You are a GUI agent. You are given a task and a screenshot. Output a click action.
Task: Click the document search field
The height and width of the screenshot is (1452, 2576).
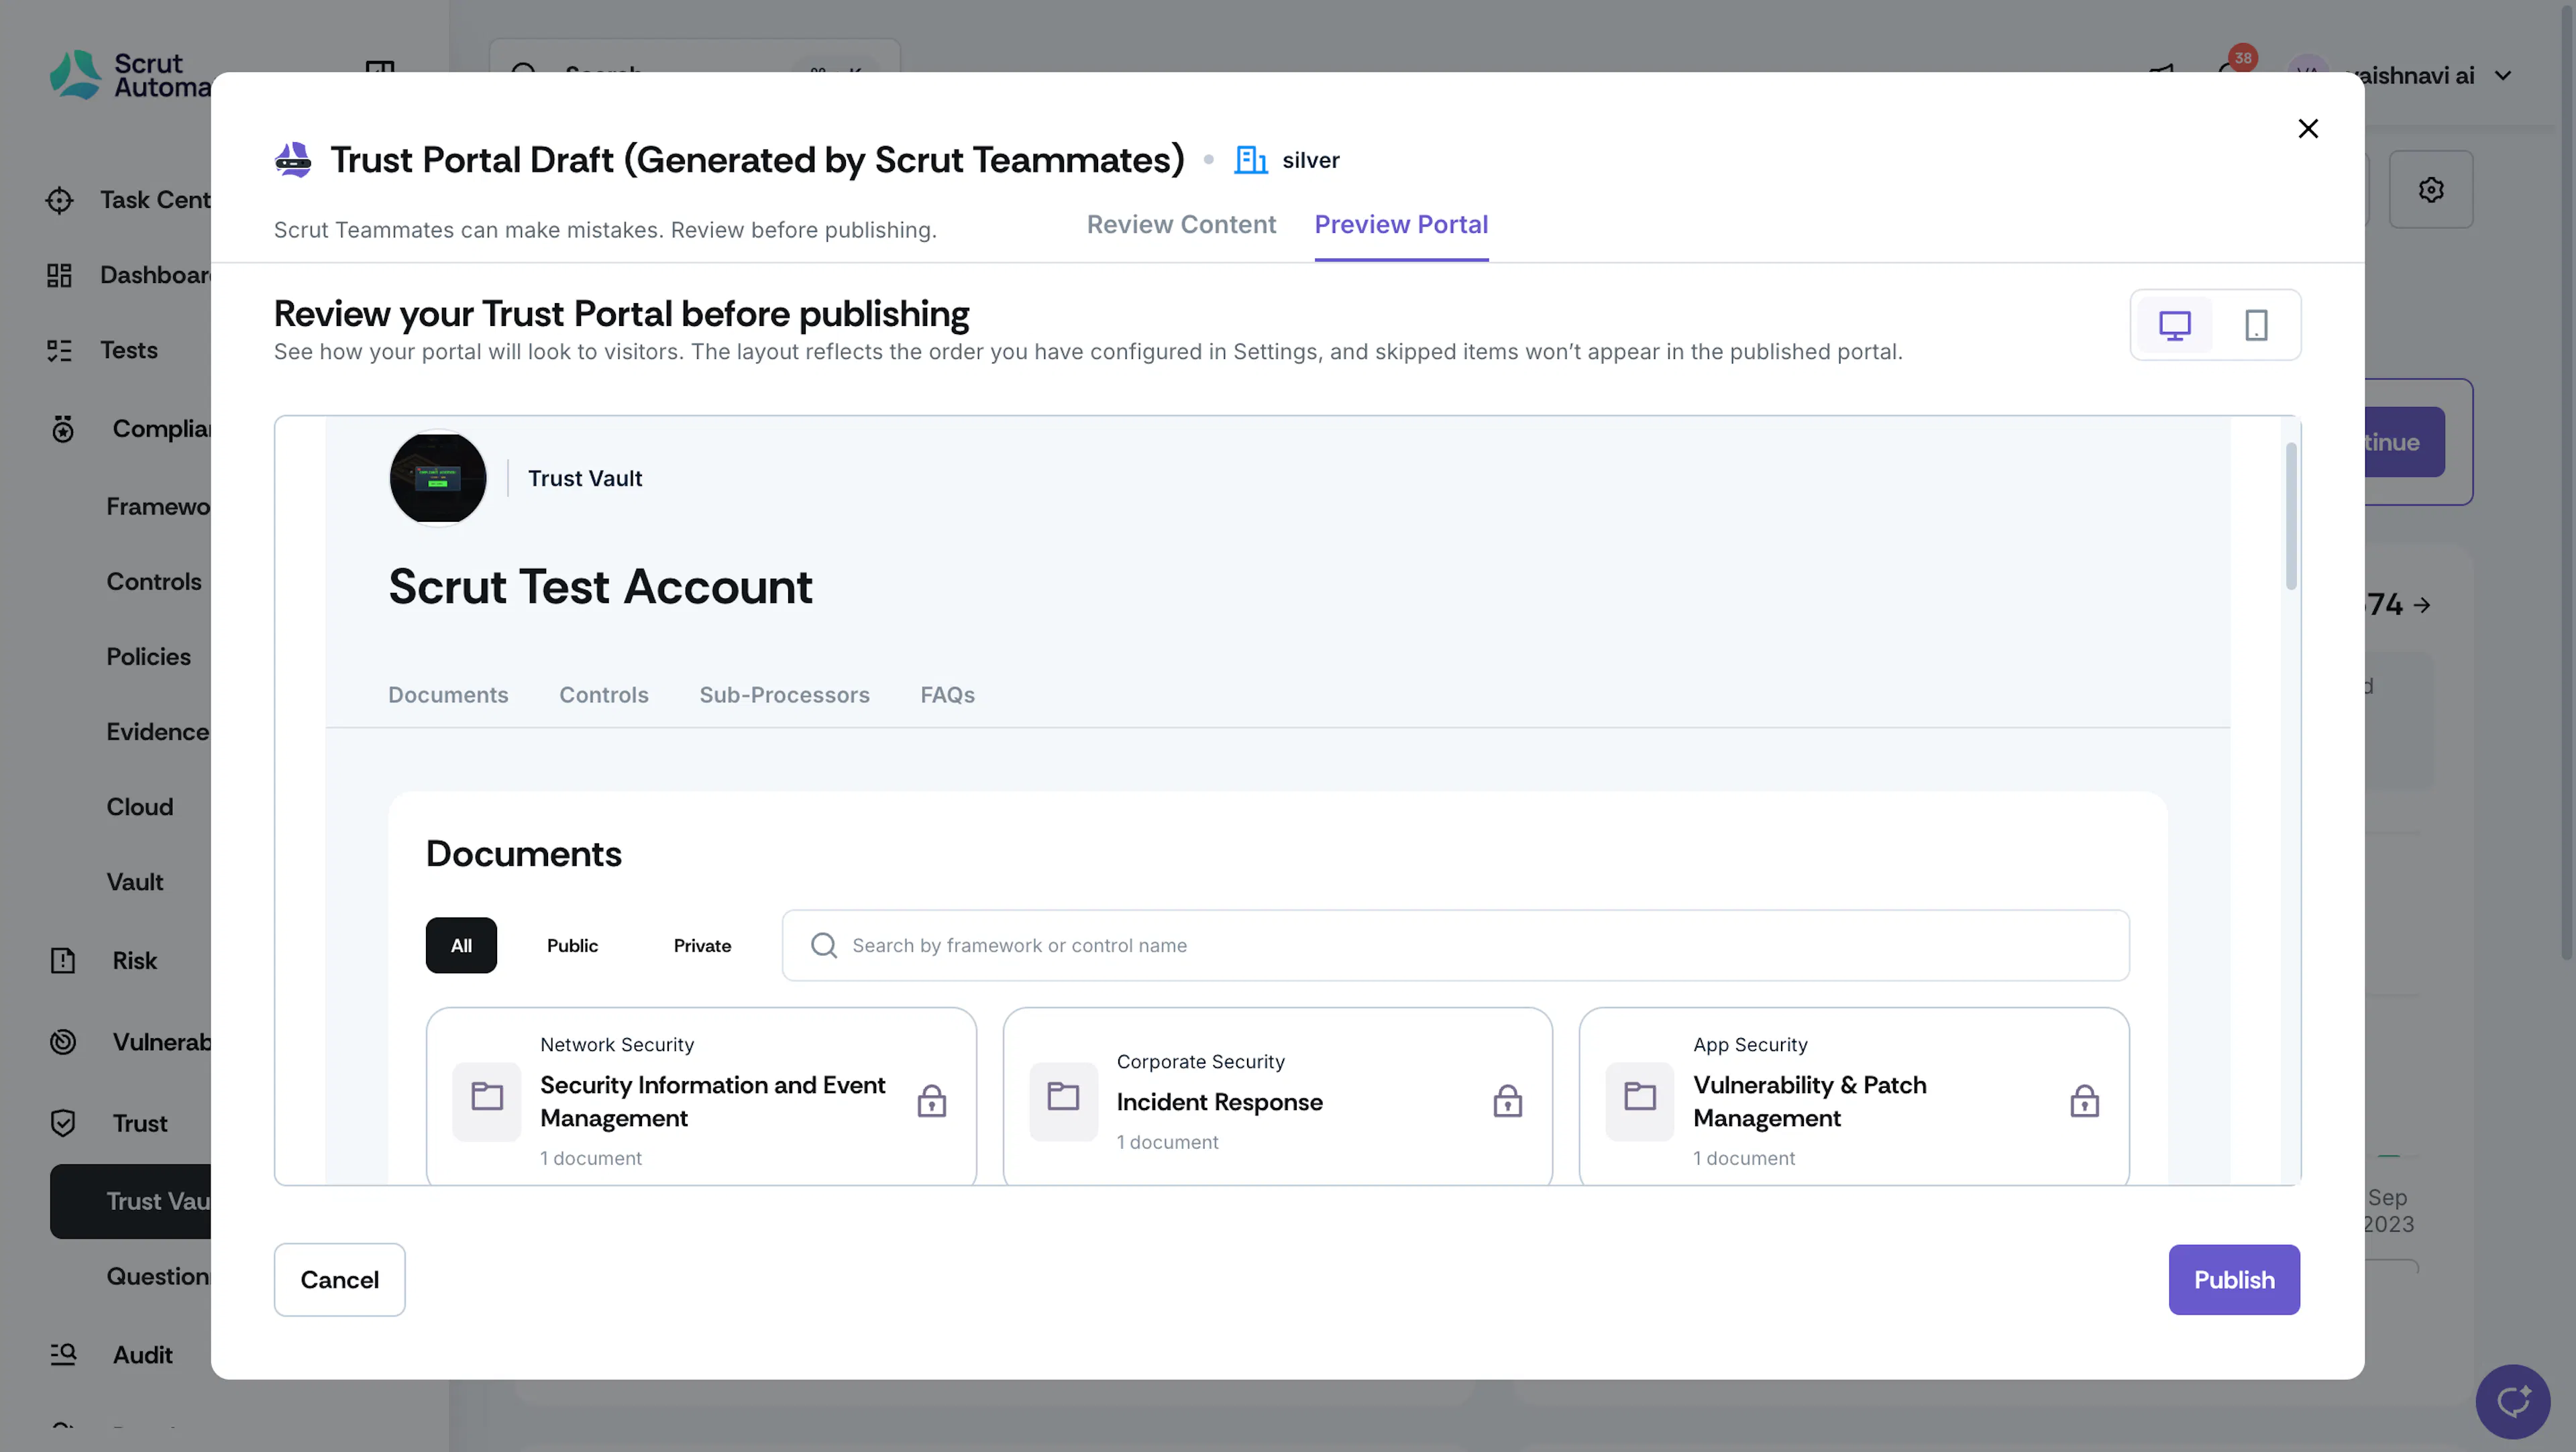[x=1455, y=945]
